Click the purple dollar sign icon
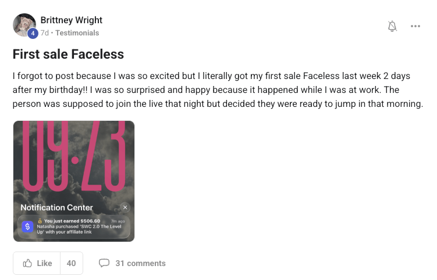 (27, 227)
